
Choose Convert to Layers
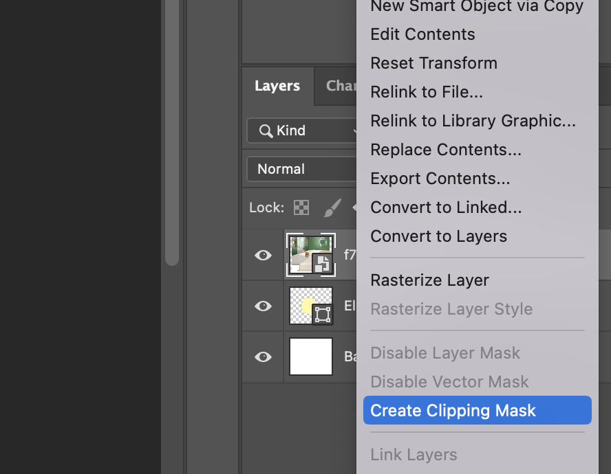(438, 236)
